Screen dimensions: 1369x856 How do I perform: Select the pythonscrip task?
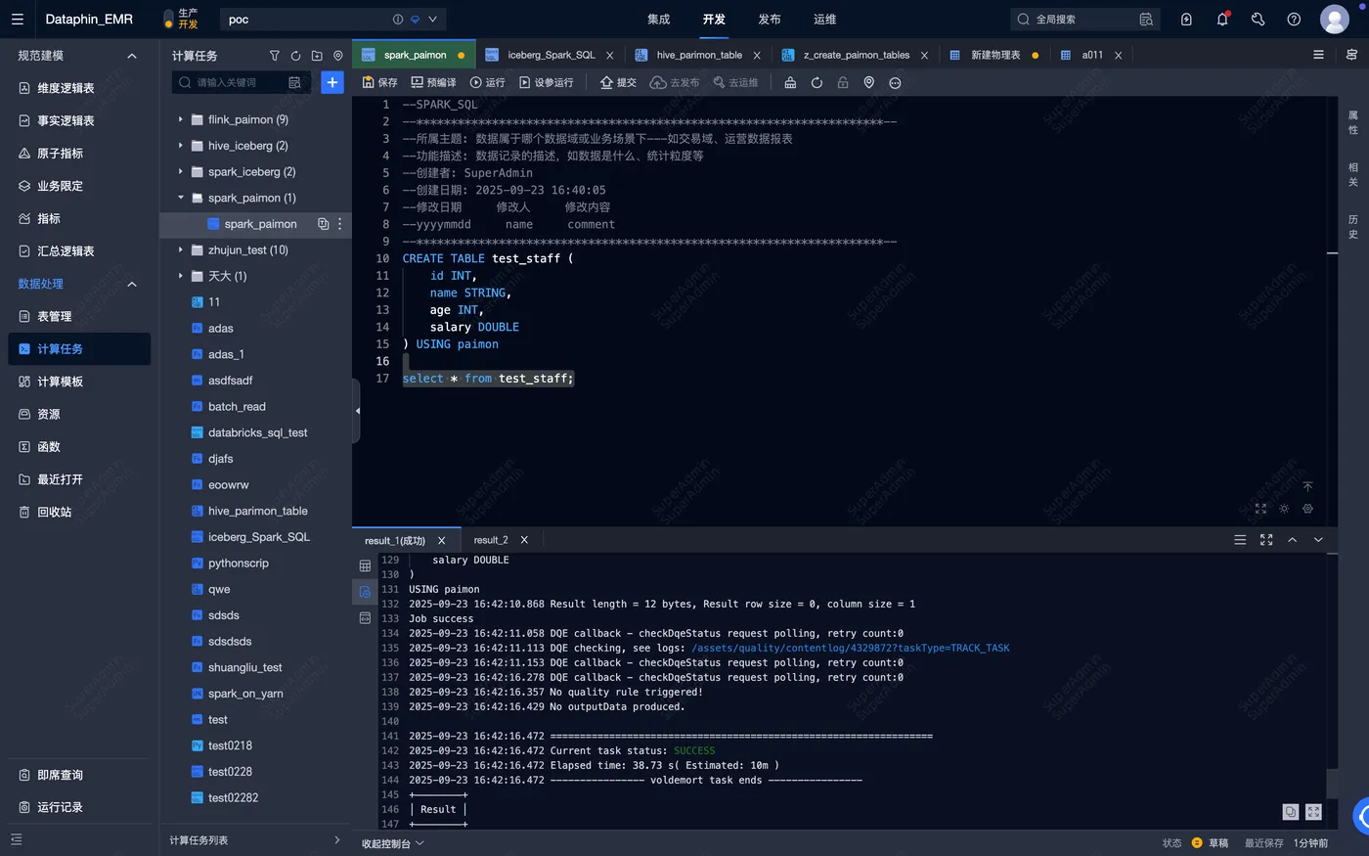click(239, 563)
